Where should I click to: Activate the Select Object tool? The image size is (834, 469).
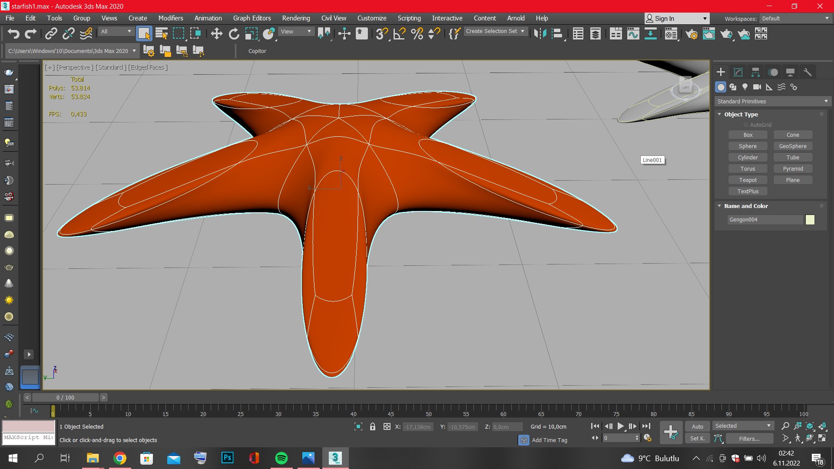coord(144,33)
